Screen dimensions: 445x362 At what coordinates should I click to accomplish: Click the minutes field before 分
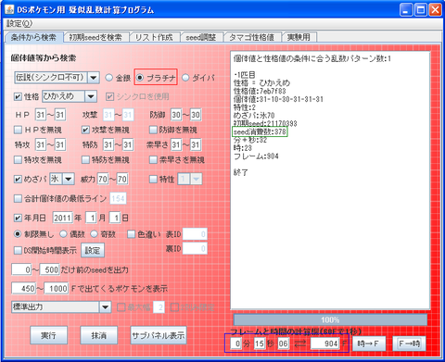point(236,343)
